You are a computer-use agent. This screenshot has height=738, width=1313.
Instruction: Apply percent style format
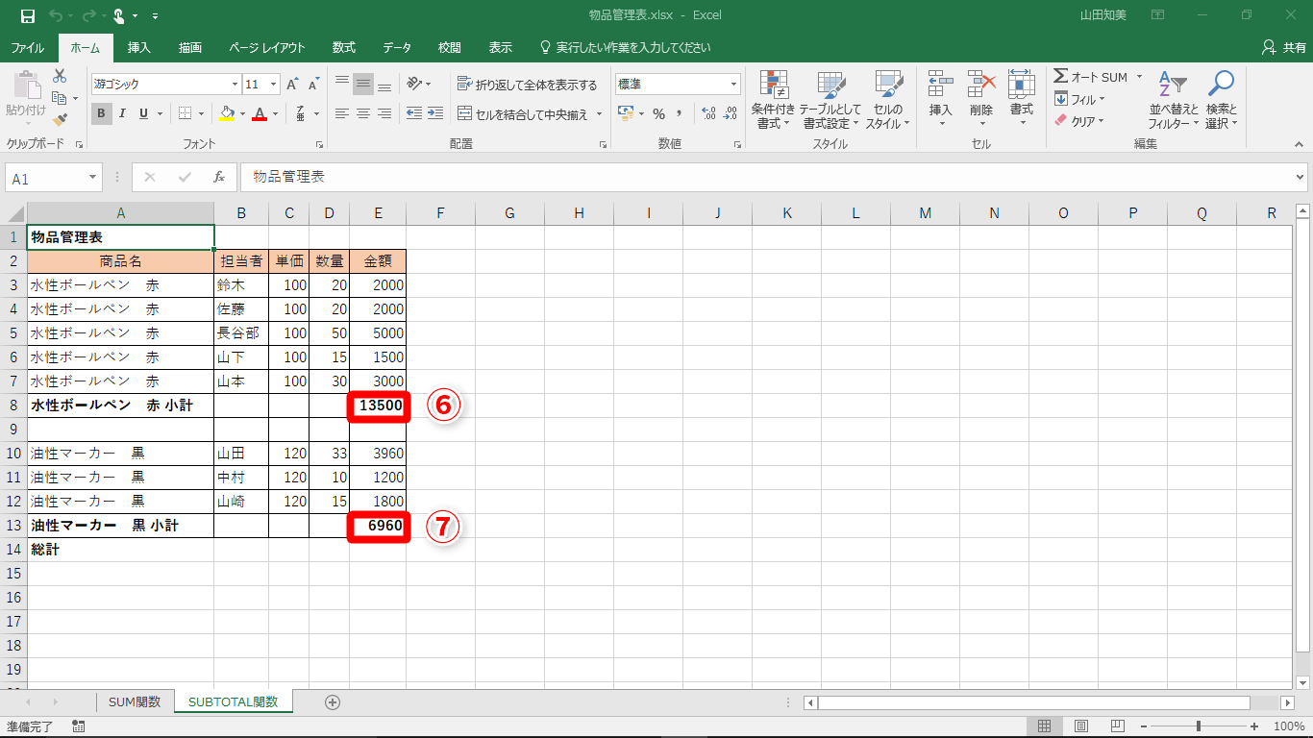point(658,113)
